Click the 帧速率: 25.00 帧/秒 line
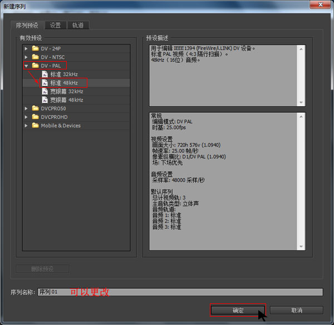The width and height of the screenshot is (334, 325). 175,151
